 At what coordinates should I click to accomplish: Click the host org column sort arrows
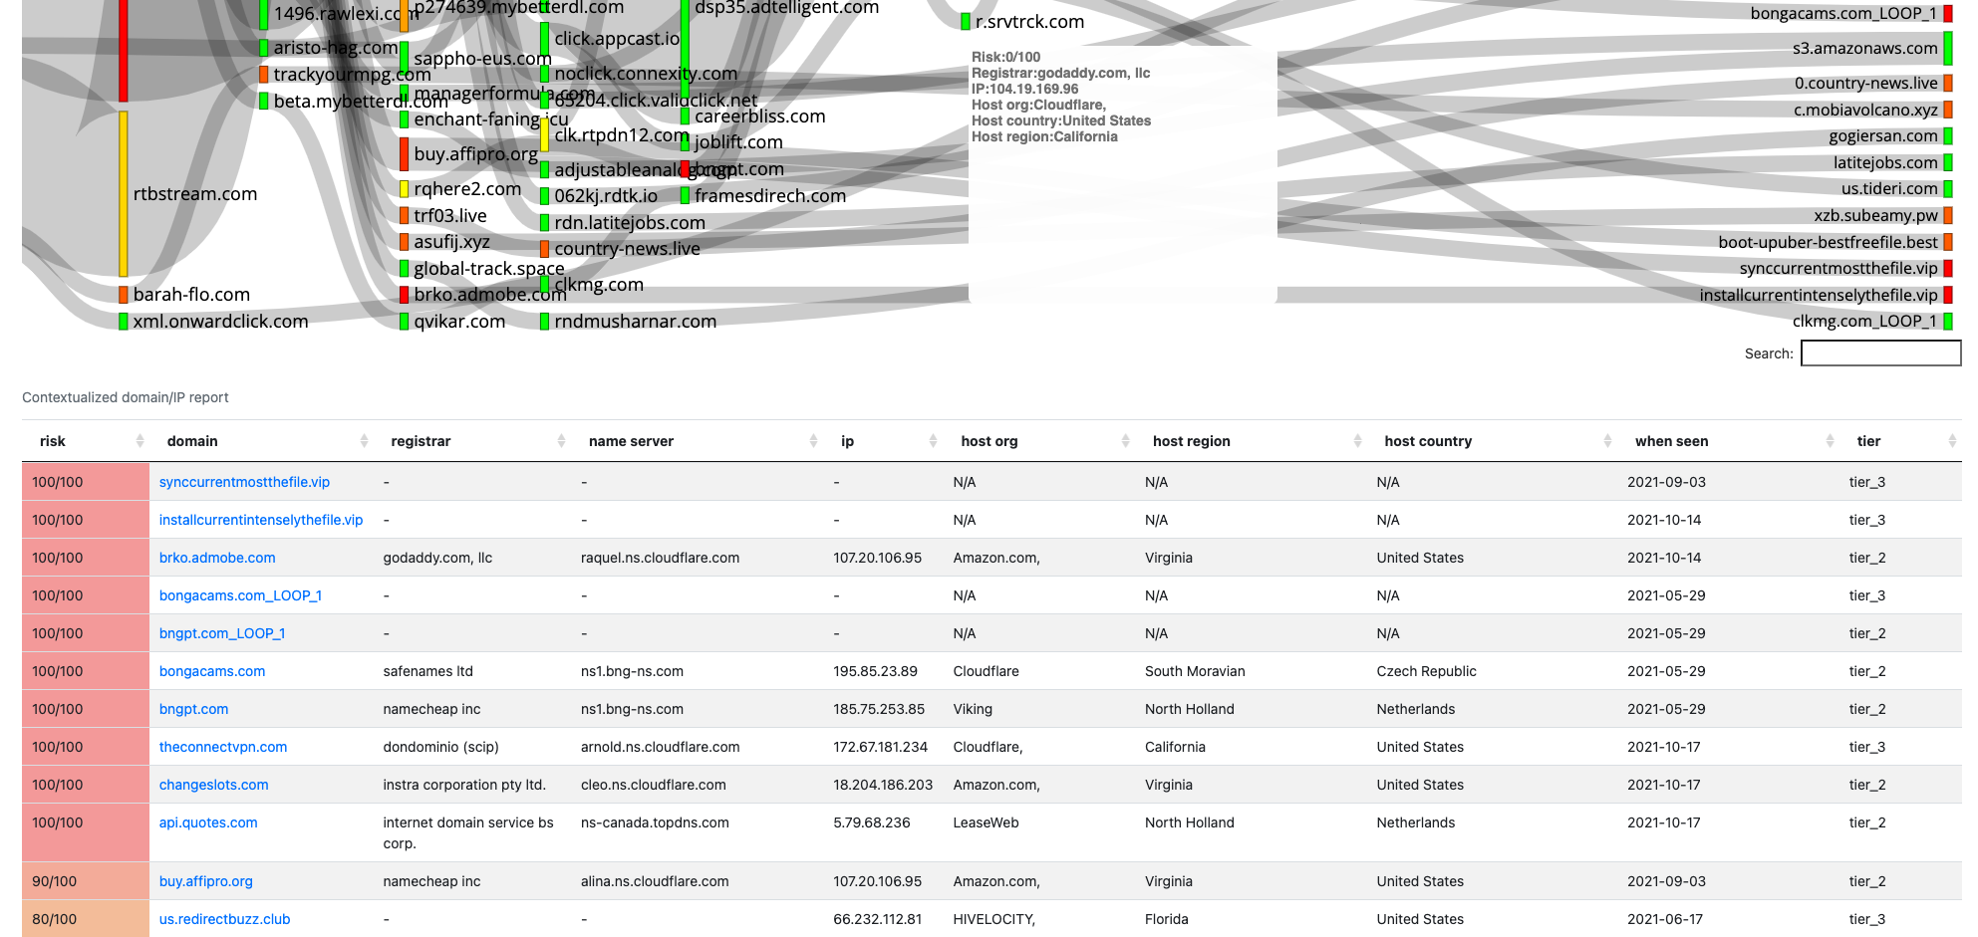click(1125, 441)
